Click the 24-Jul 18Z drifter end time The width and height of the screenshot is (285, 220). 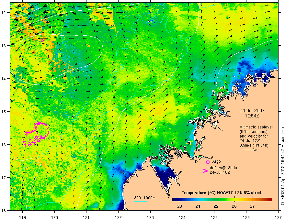pos(220,172)
